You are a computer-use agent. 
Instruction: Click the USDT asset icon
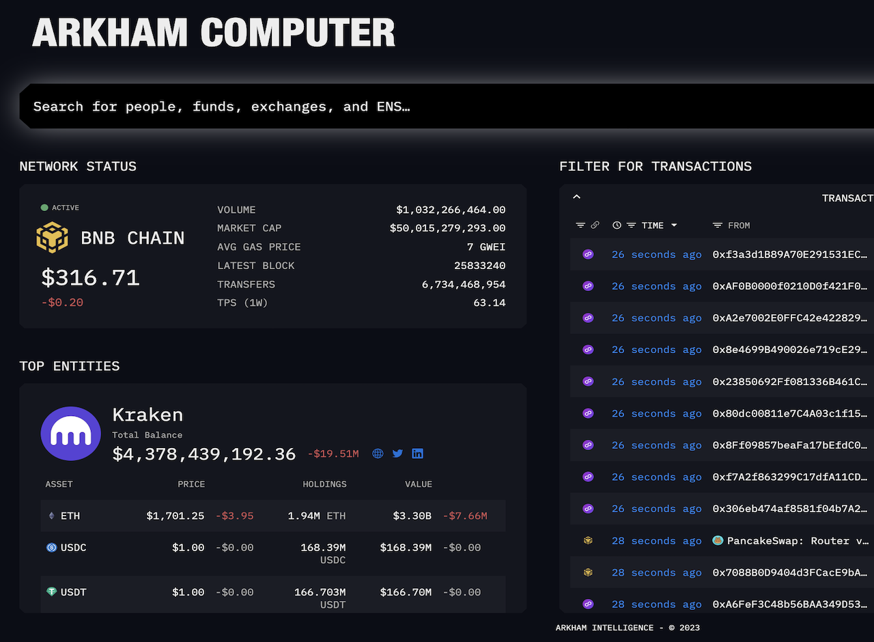coord(51,591)
